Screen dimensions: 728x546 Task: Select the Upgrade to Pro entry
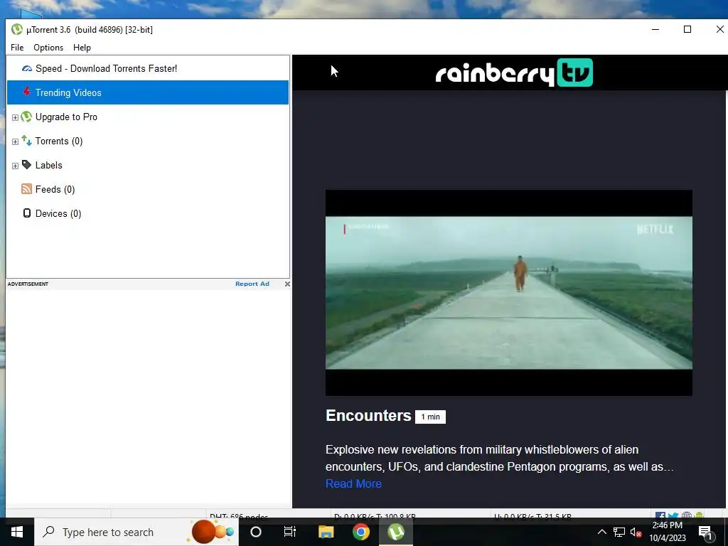pos(66,117)
